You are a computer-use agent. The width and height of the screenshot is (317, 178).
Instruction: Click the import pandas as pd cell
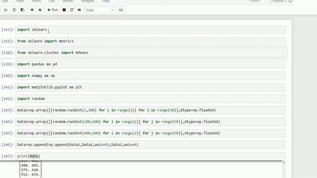(151, 64)
